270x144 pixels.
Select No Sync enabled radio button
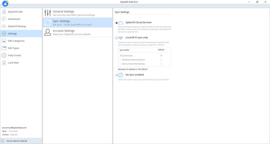(116, 75)
